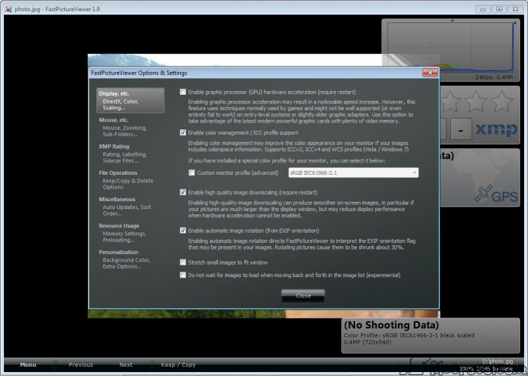Open the Keep / Copy bottom bar item
Image resolution: width=528 pixels, height=376 pixels.
point(178,365)
